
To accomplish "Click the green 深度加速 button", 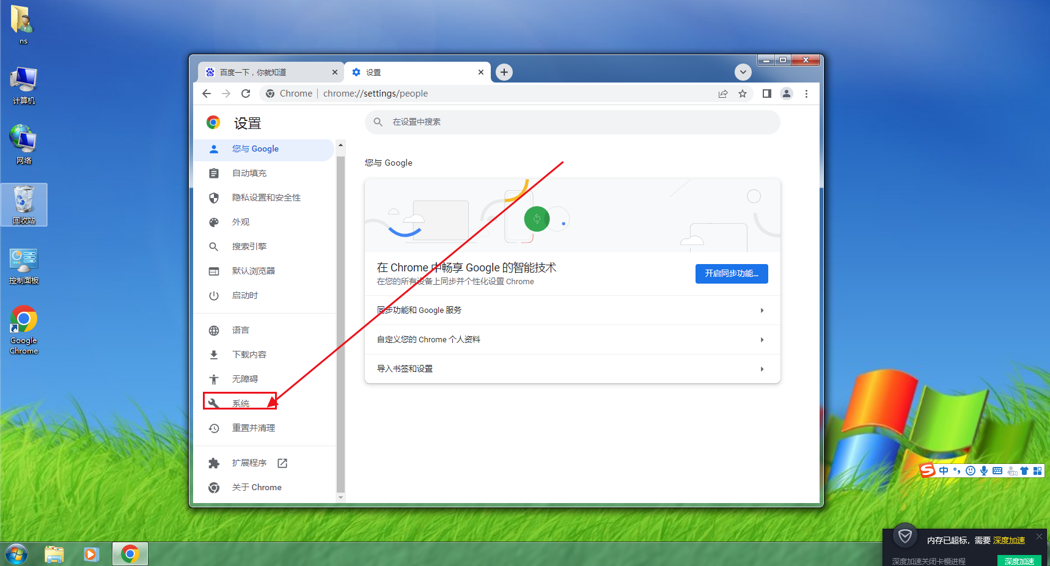I will coord(1019,561).
